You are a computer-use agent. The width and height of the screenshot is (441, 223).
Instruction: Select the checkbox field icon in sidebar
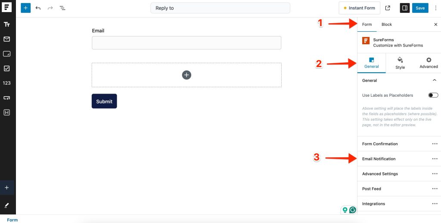(x=7, y=68)
